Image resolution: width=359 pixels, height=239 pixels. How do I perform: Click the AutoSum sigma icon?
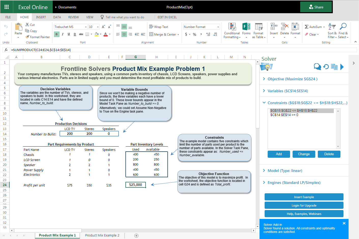tap(307, 27)
